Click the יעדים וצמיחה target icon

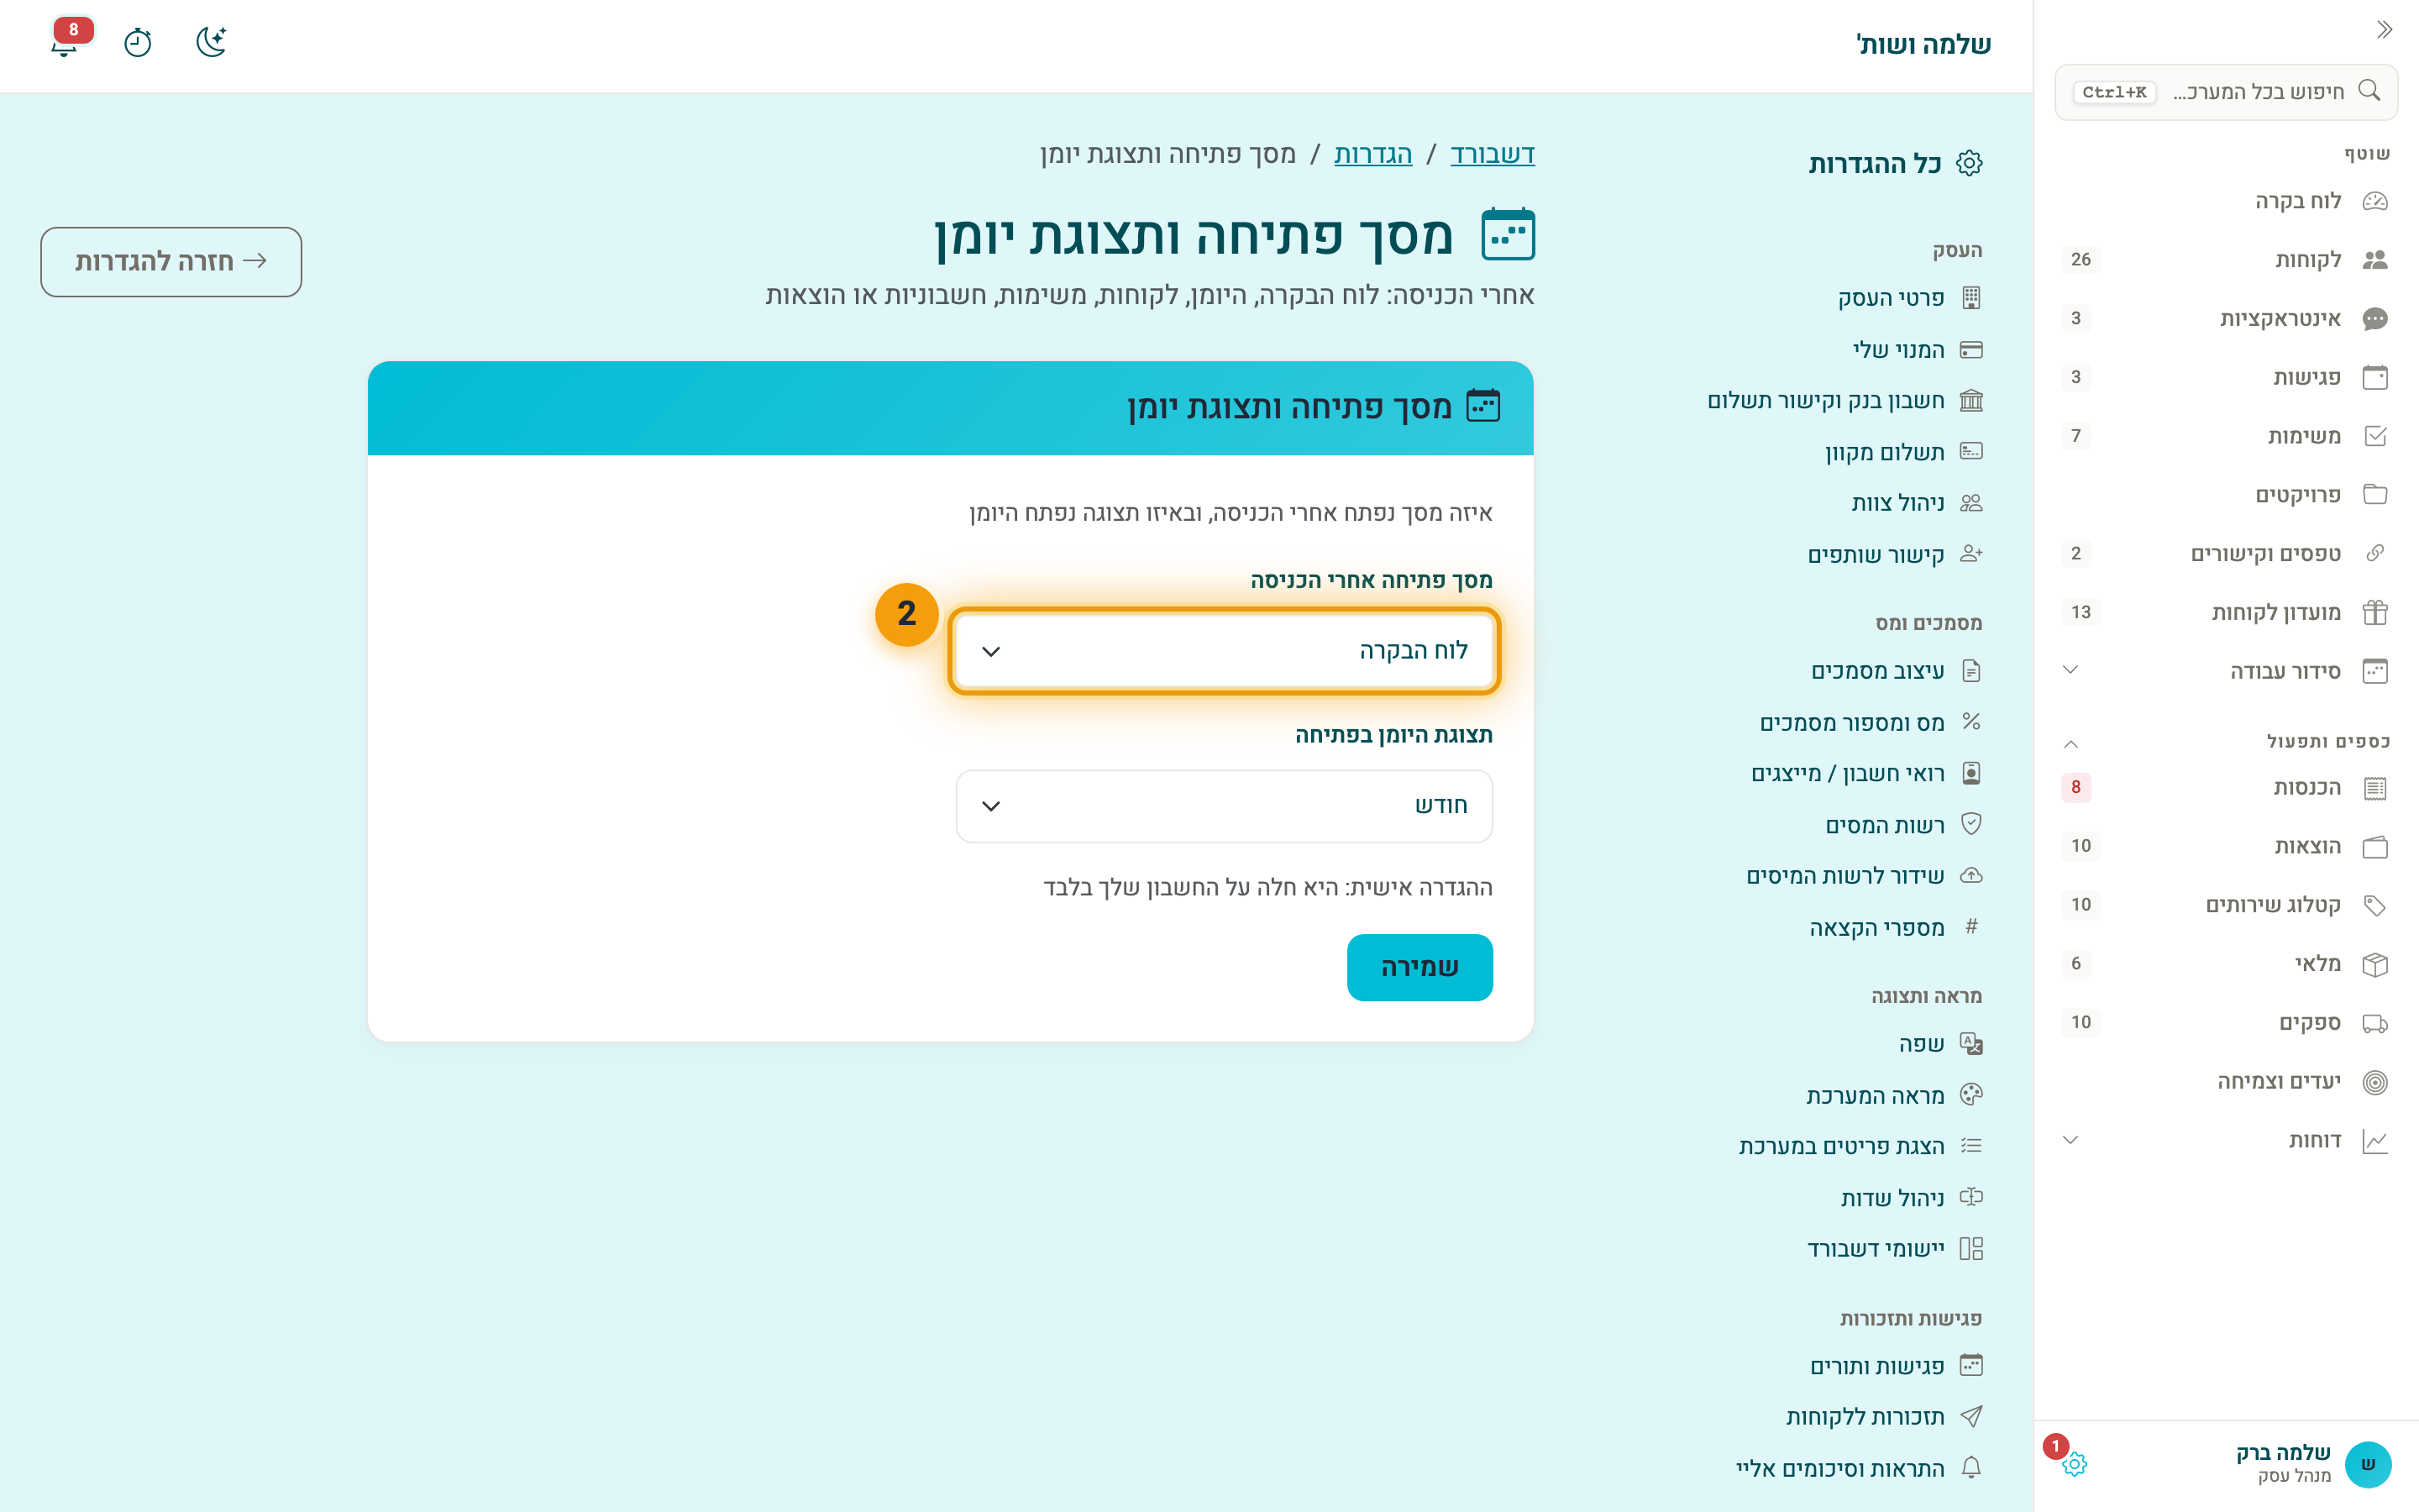[2375, 1082]
